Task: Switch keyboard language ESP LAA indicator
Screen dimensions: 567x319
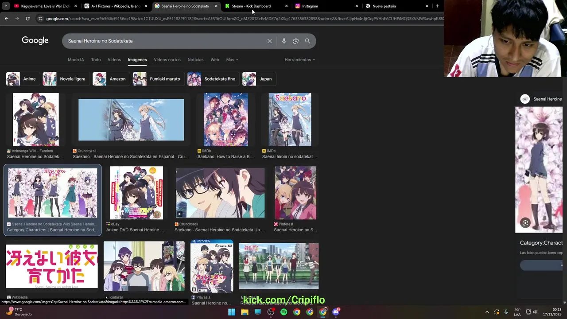Action: [517, 312]
